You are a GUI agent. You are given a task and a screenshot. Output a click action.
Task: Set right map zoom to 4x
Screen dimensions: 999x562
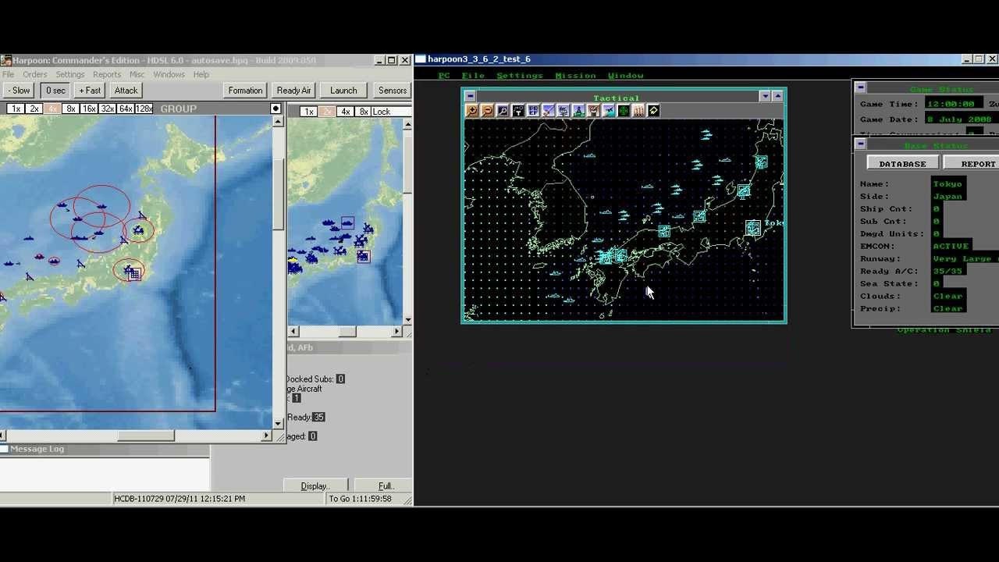coord(346,112)
